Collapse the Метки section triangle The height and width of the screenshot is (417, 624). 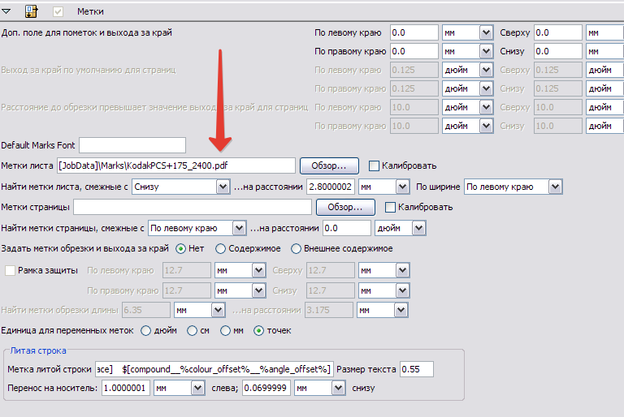pos(6,11)
